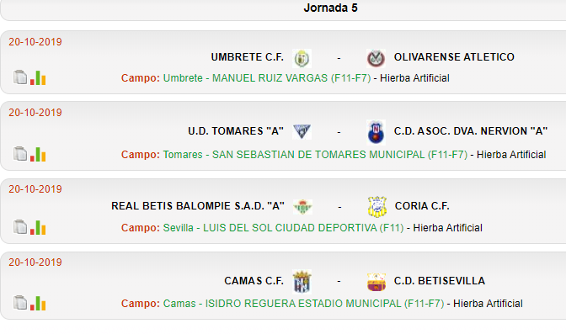This screenshot has height=334, width=566.
Task: Click the C.D. Betisevilla club crest
Action: pos(376,282)
